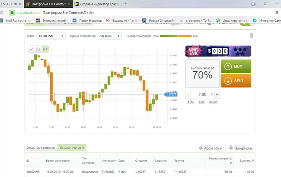This screenshot has height=177, width=281.
Task: Open Интернет-банк bookmark
Action: click(267, 20)
